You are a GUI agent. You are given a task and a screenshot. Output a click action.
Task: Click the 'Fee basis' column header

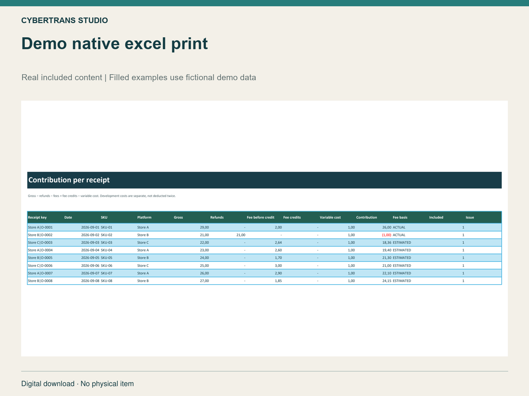[x=400, y=217]
